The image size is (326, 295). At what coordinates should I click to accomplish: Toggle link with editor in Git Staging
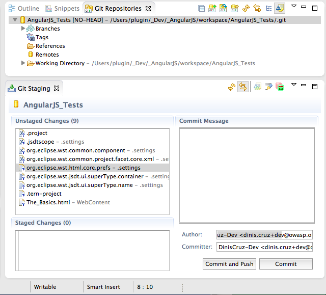point(243,88)
